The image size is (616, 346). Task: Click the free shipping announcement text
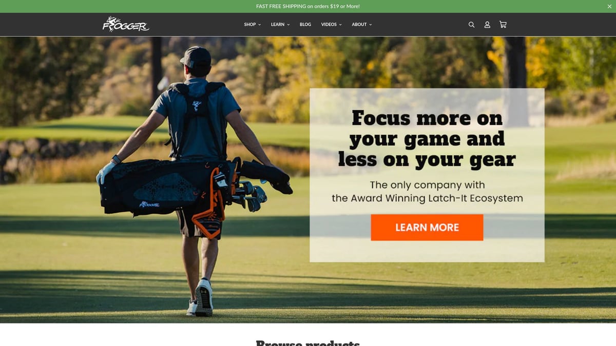click(x=308, y=6)
